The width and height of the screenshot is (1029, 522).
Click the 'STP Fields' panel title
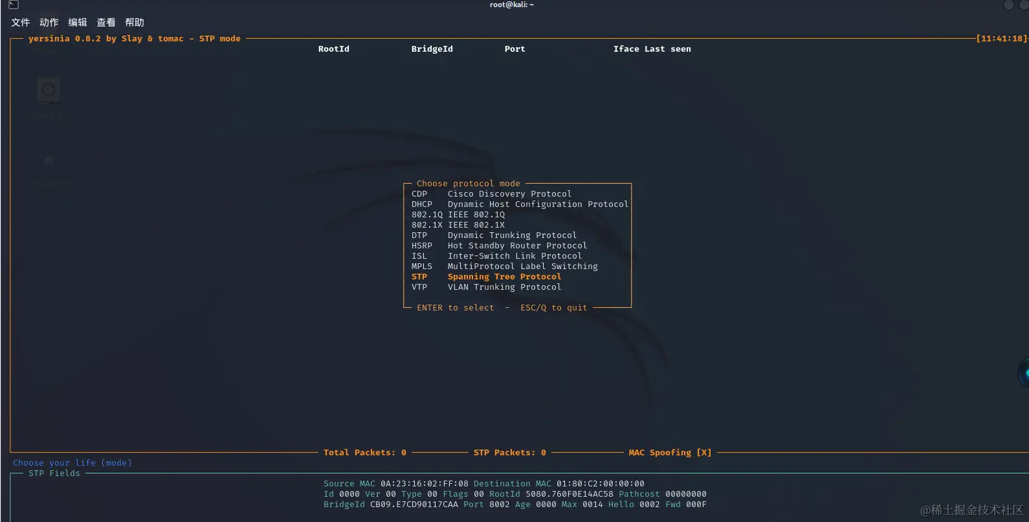pyautogui.click(x=54, y=473)
